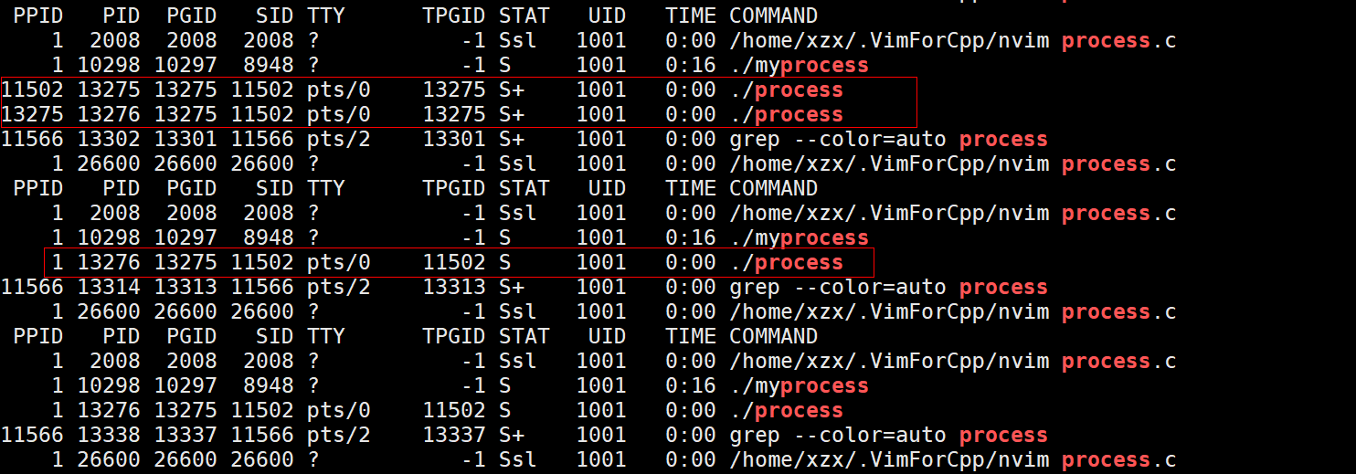Select STAT S+ in the PID 13338 row
This screenshot has height=474, width=1356.
(x=512, y=435)
